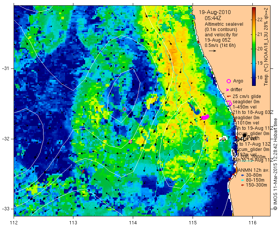Click the longitude axis label 113
This screenshot has height=227, width=280.
[73, 222]
